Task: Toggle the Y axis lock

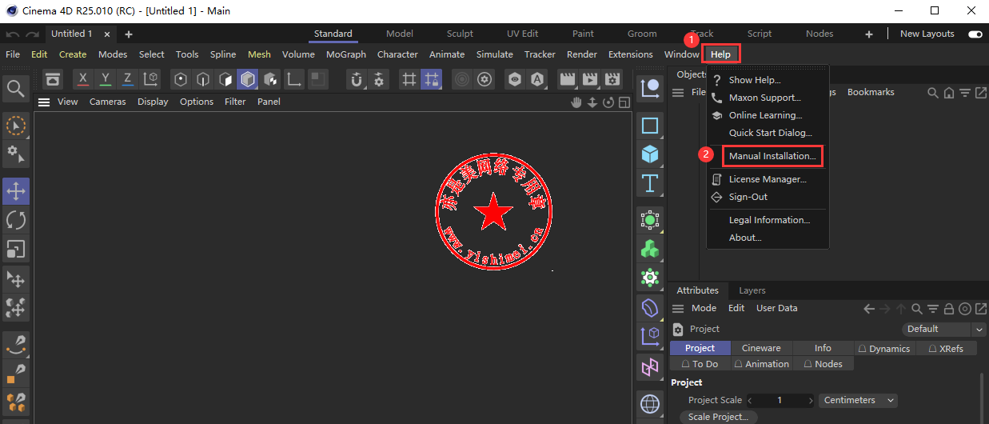Action: coord(106,79)
